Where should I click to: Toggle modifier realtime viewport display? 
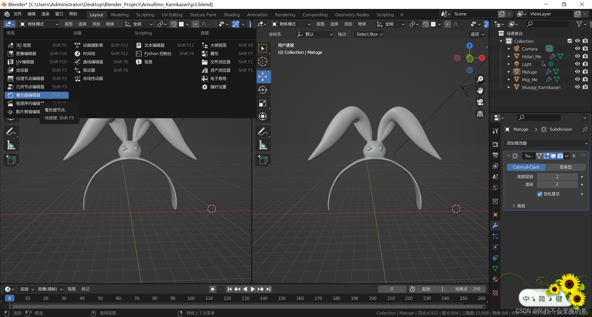tap(553, 156)
